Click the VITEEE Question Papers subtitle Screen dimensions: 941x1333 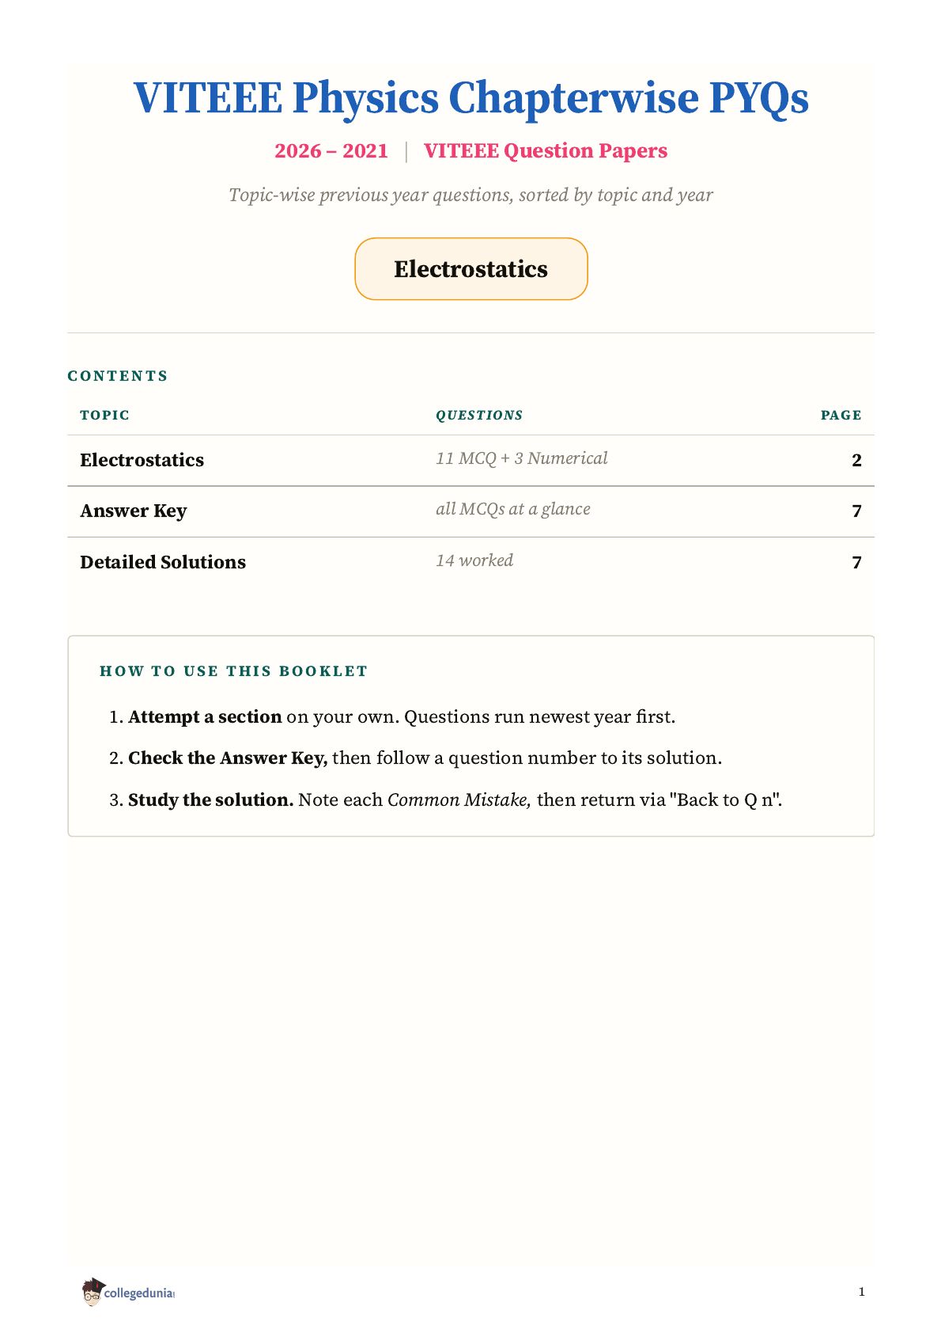[546, 150]
